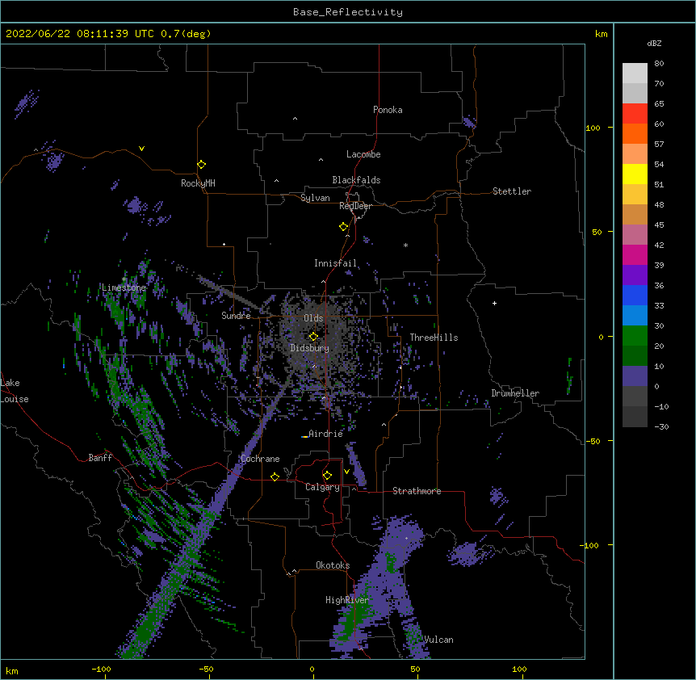Select the Strathmore label
The height and width of the screenshot is (680, 696).
pos(417,491)
